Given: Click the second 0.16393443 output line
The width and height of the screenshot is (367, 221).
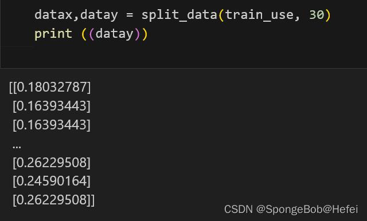Looking at the screenshot, I should (x=52, y=125).
